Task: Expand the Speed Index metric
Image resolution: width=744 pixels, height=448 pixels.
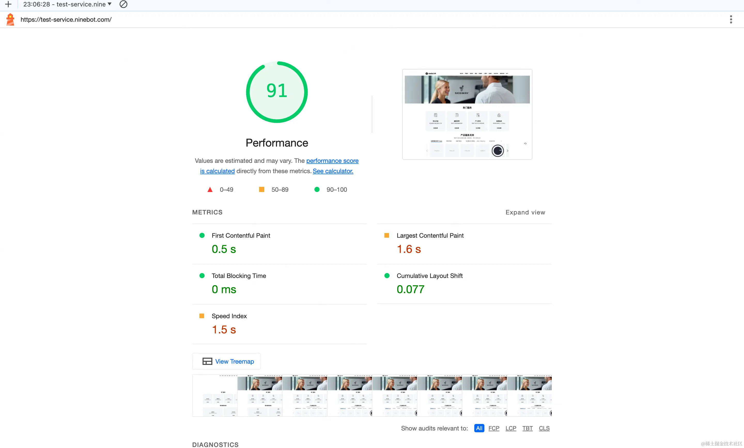Action: [x=229, y=316]
